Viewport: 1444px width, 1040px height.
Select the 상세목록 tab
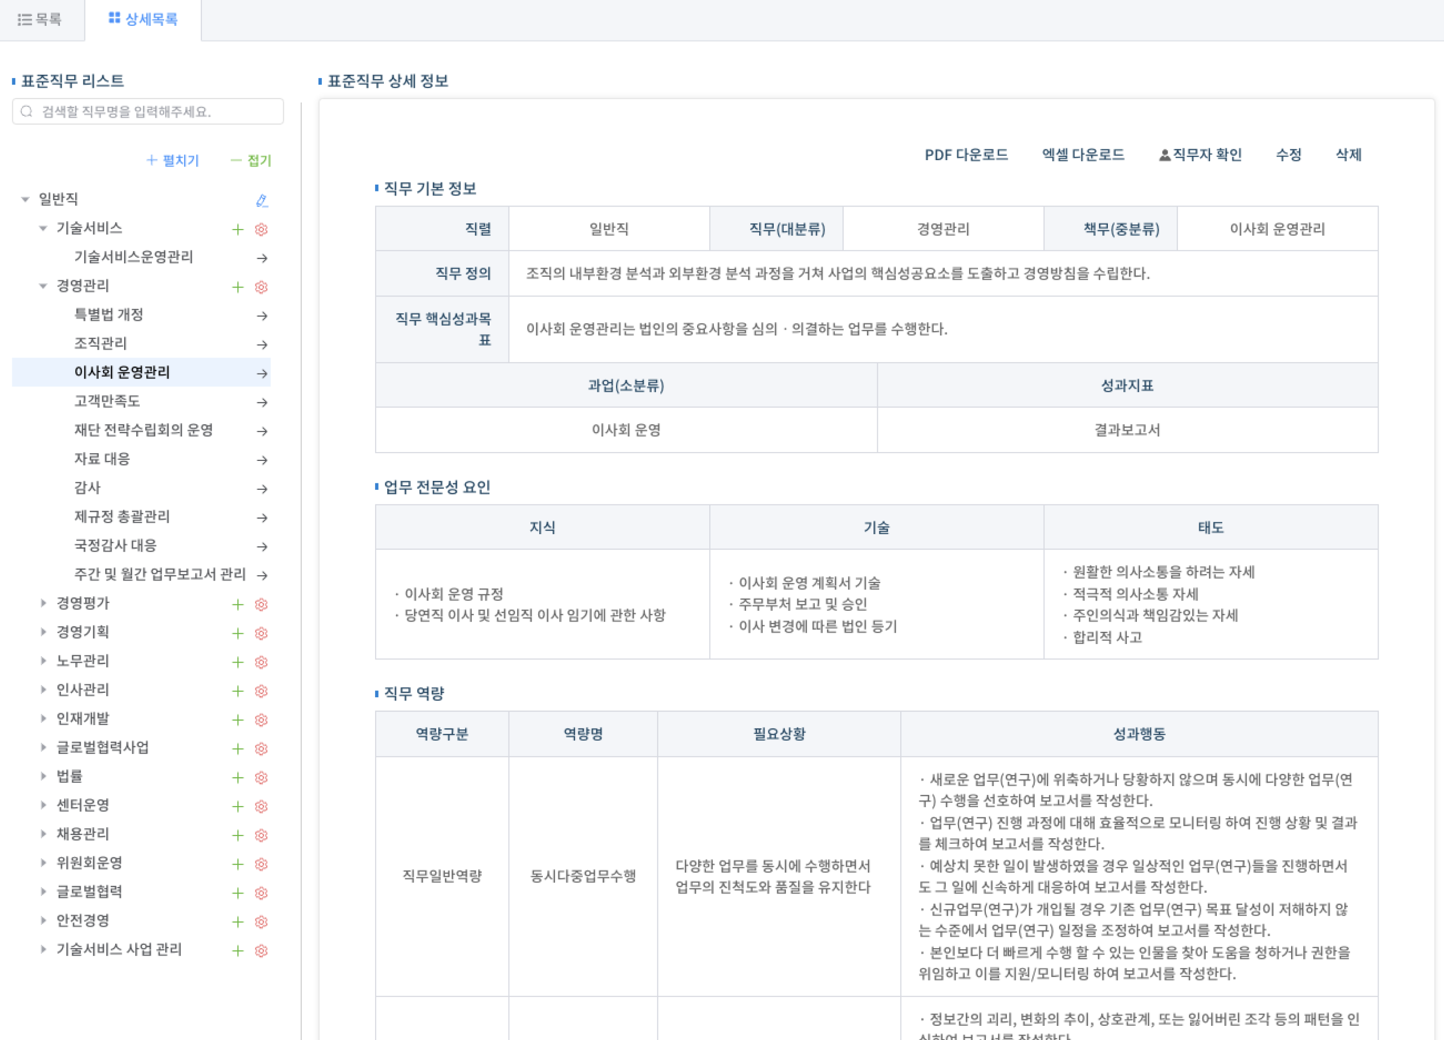[x=143, y=19]
